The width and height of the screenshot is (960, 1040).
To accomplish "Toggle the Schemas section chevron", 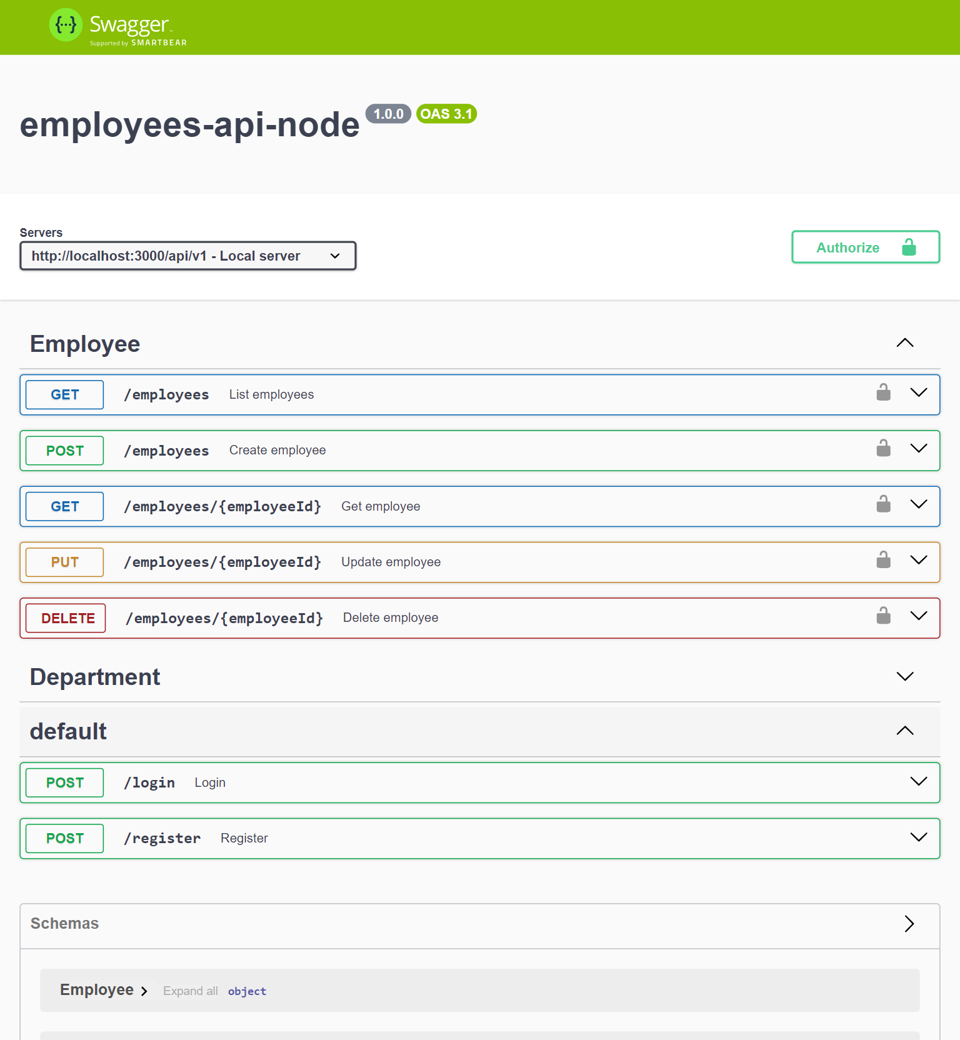I will (x=909, y=924).
